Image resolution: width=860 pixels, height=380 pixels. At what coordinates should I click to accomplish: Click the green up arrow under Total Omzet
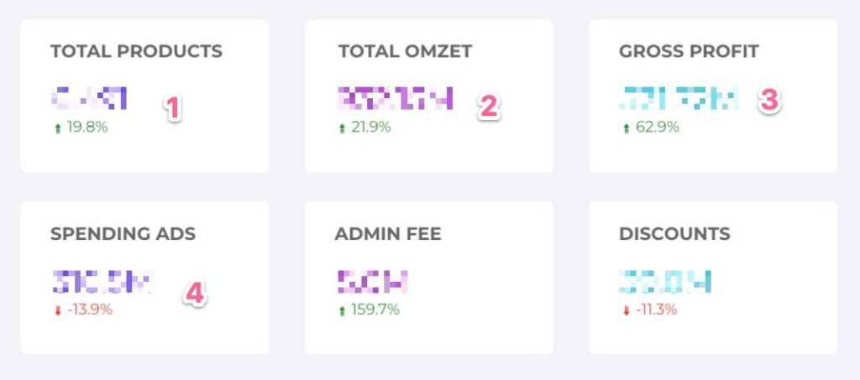[x=342, y=128]
